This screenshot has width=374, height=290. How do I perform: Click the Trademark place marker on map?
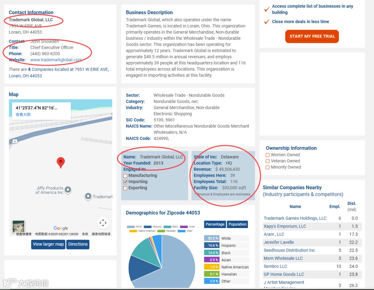point(88,197)
